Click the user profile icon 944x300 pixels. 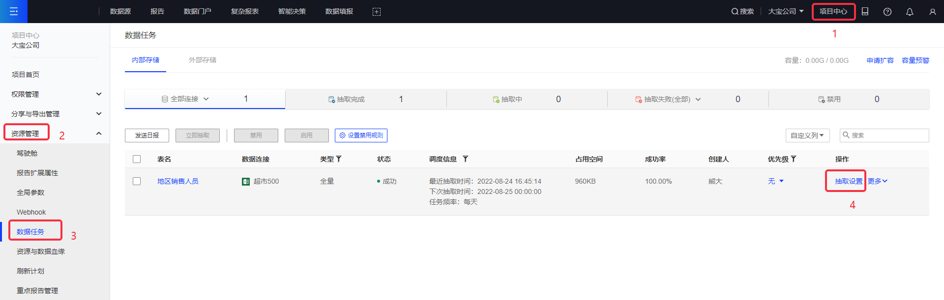[x=932, y=12]
